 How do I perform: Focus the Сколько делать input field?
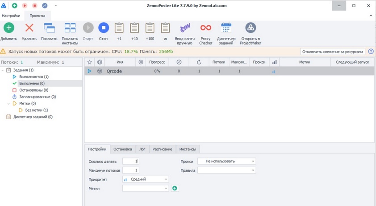[x=130, y=161]
